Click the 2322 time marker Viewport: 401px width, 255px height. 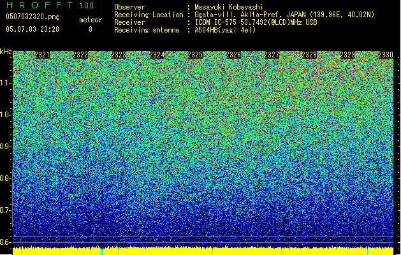tap(80, 55)
